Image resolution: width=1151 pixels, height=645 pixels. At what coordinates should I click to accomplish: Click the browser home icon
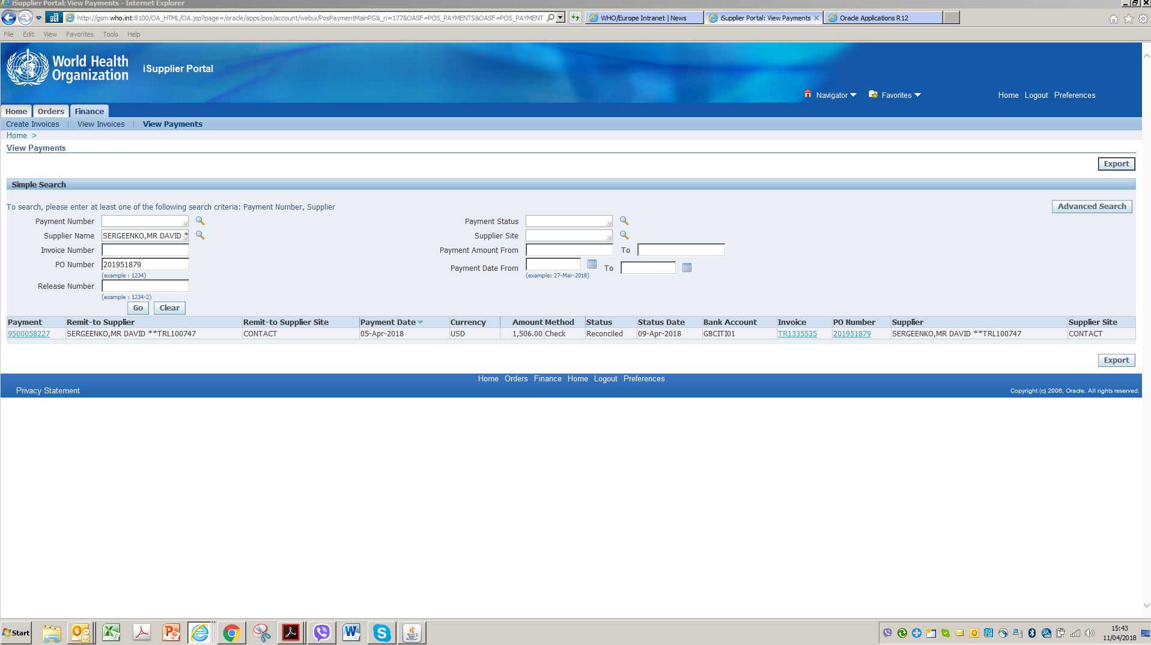[1113, 19]
